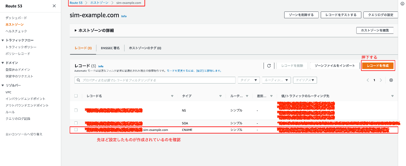The image size is (406, 166).
Task: Tick the NS record checkbox
Action: 76,110
